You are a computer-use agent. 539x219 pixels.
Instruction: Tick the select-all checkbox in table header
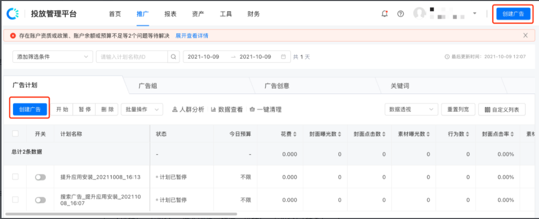tap(15, 134)
